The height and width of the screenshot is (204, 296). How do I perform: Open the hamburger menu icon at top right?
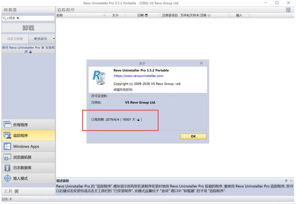click(x=288, y=10)
